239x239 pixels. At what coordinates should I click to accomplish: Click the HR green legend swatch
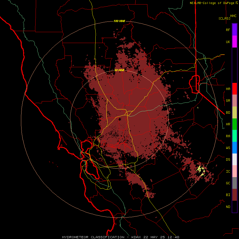[234, 124]
